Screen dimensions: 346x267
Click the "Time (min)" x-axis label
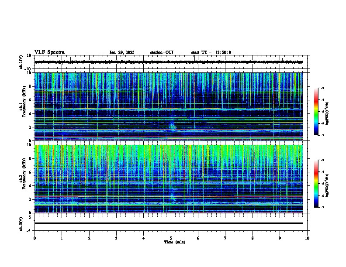click(x=175, y=242)
